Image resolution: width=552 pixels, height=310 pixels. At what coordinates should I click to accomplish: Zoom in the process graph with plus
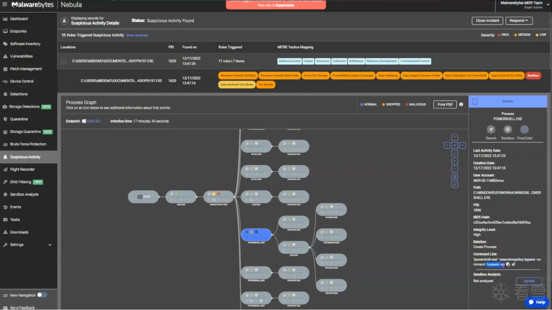(x=455, y=161)
